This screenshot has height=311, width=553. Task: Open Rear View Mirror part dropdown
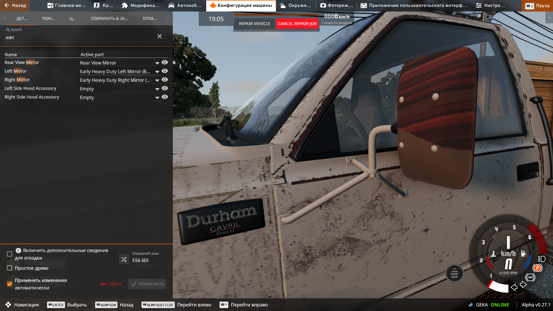point(157,63)
